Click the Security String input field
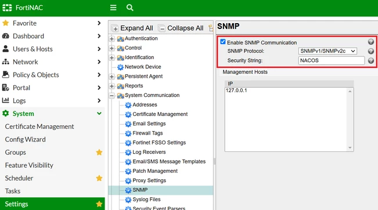This screenshot has height=210, width=378. pyautogui.click(x=332, y=60)
